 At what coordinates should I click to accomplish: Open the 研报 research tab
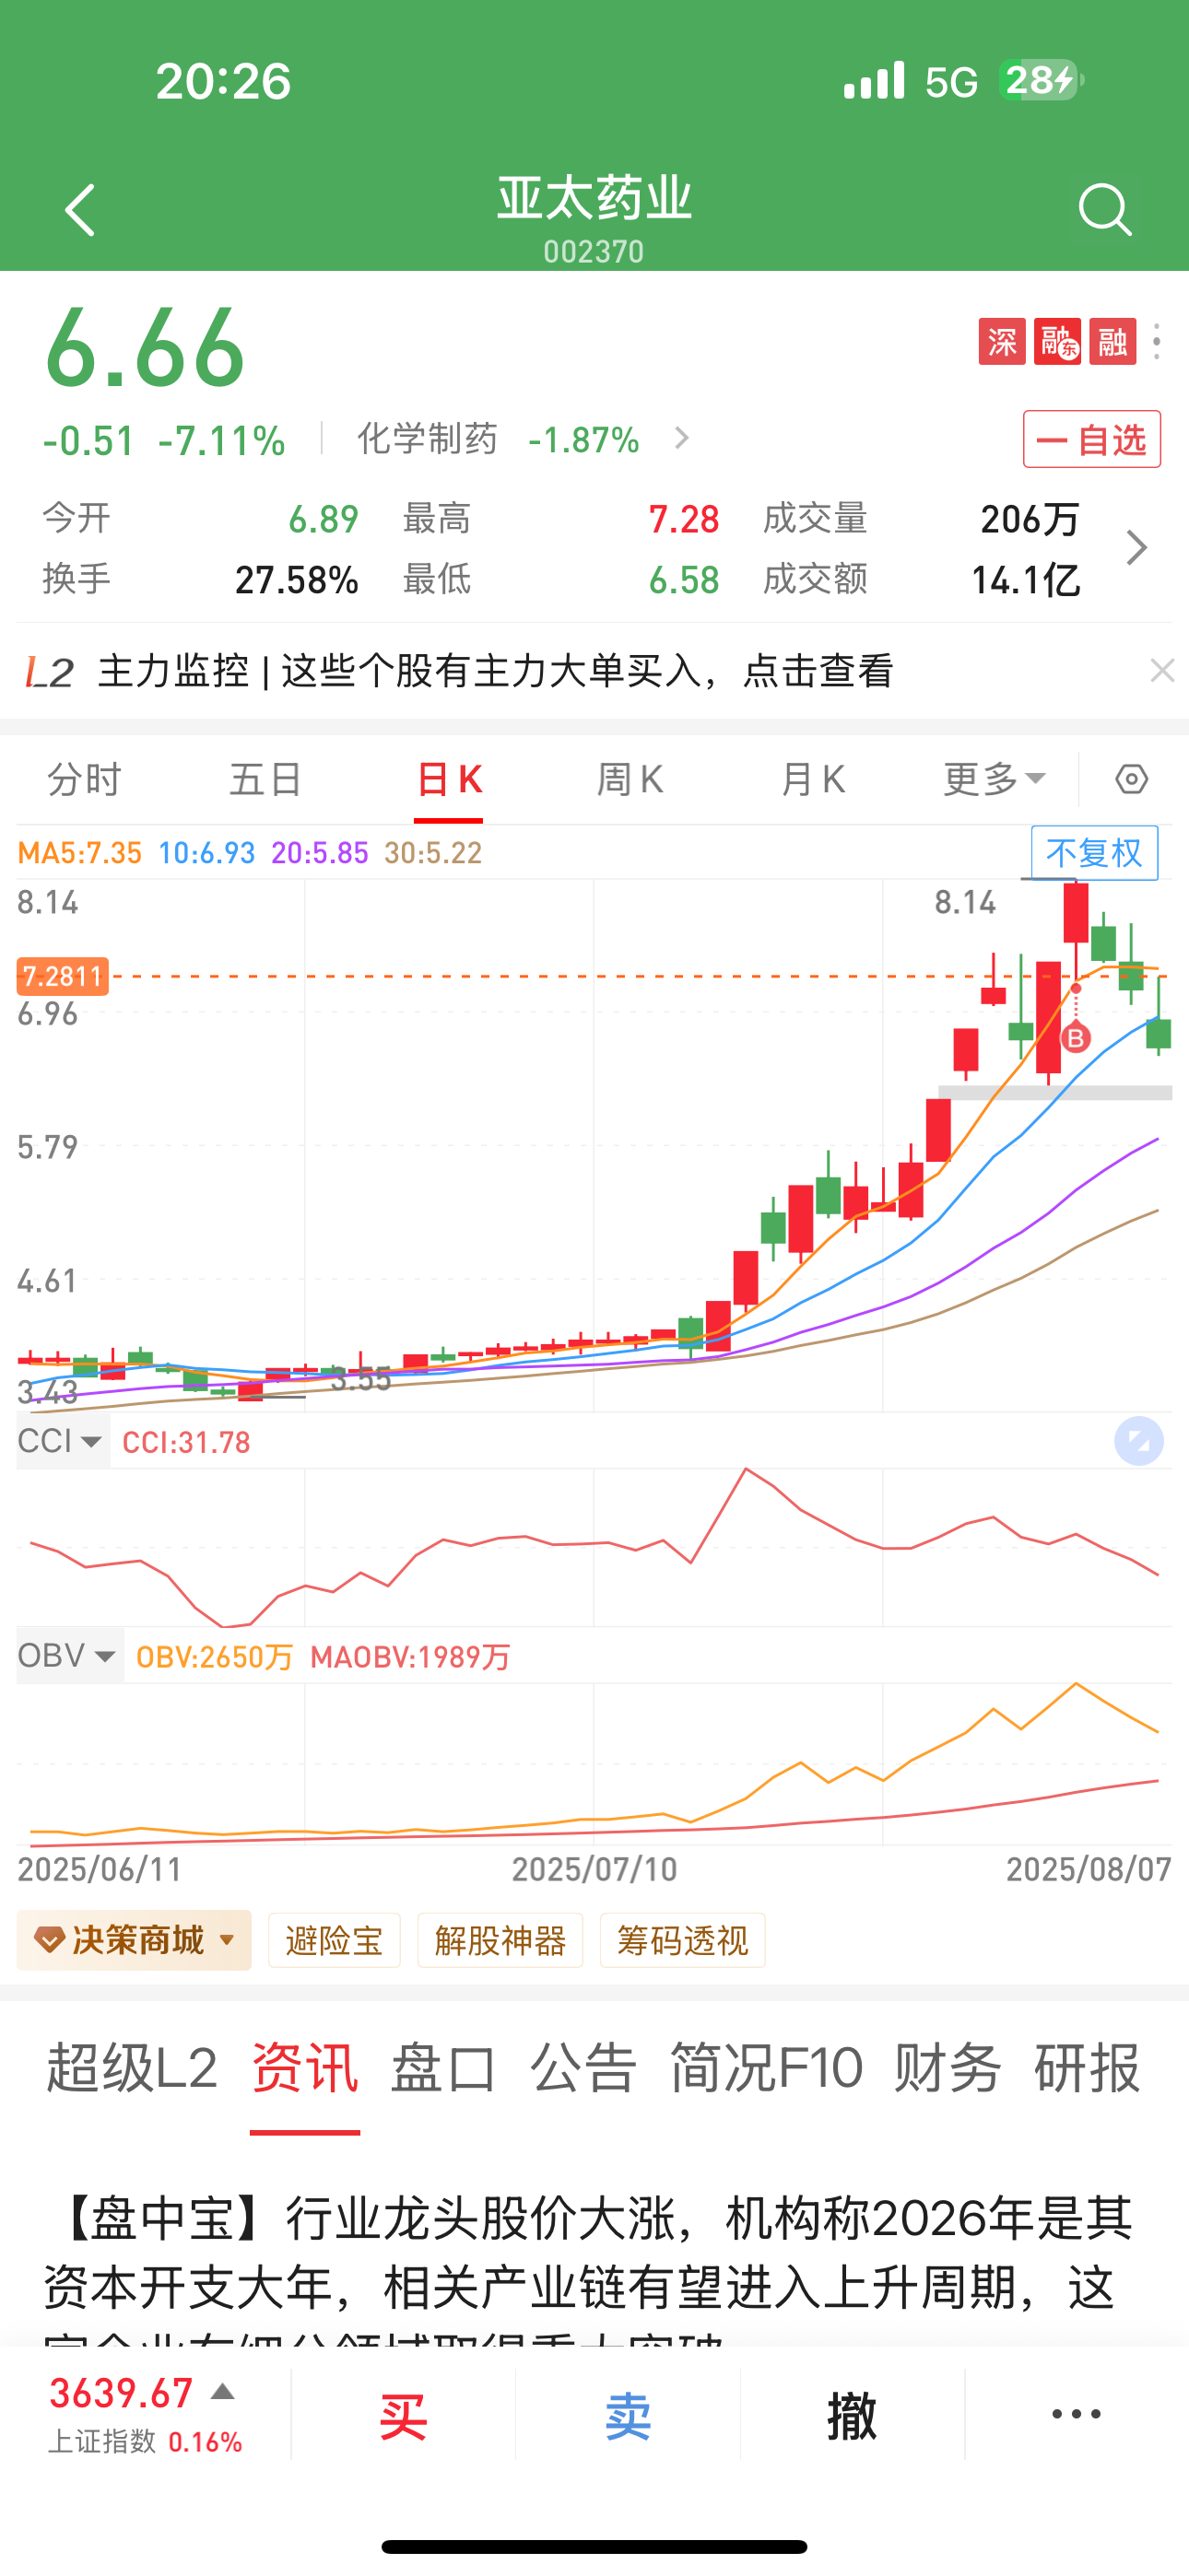tap(1087, 2068)
